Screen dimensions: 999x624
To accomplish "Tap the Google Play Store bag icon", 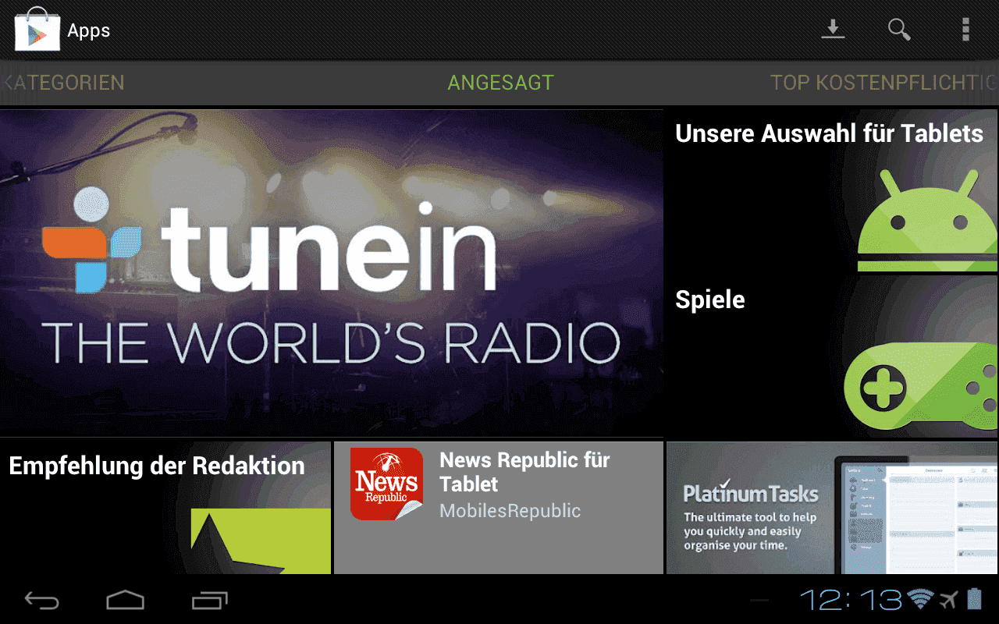I will (37, 30).
